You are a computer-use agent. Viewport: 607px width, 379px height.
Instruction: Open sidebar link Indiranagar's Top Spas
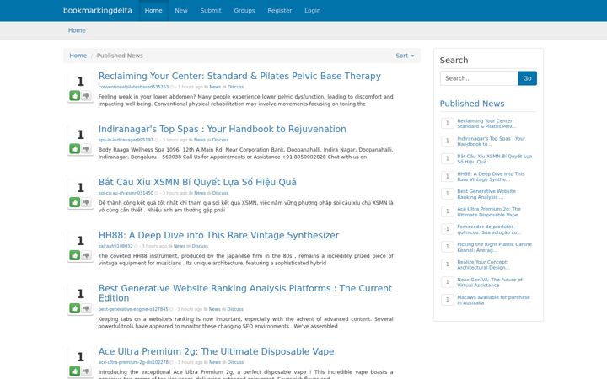pyautogui.click(x=491, y=141)
